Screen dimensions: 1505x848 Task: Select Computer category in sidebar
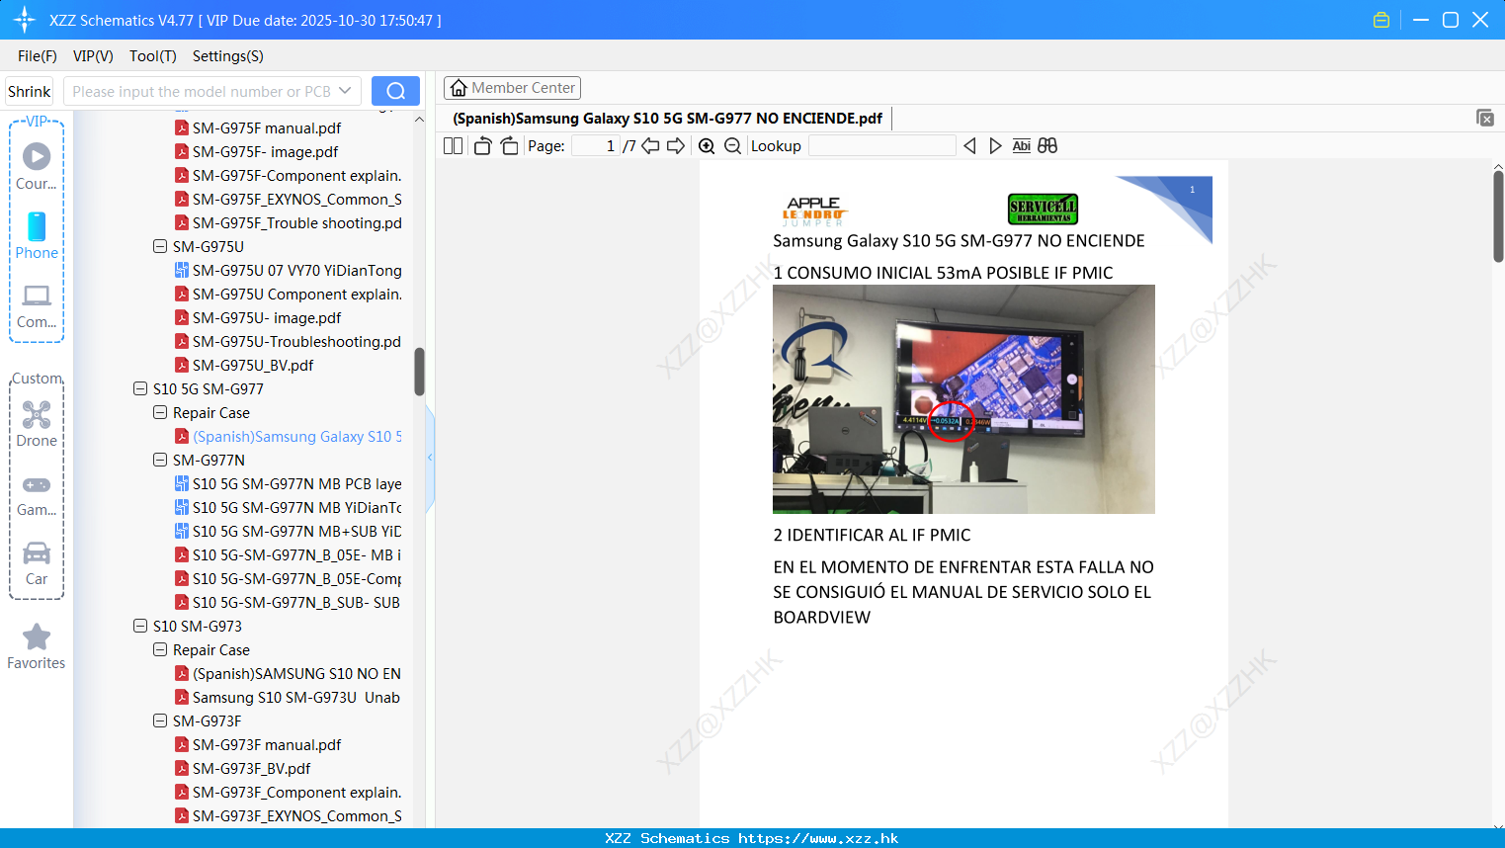point(37,305)
